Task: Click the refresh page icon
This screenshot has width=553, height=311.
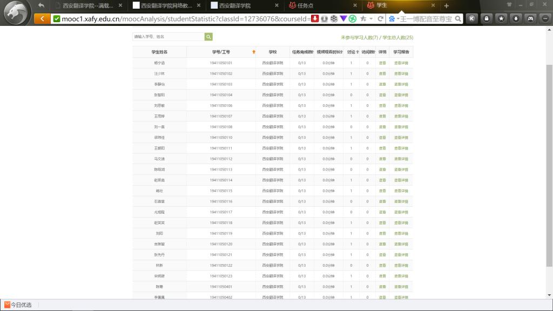Action: point(380,19)
